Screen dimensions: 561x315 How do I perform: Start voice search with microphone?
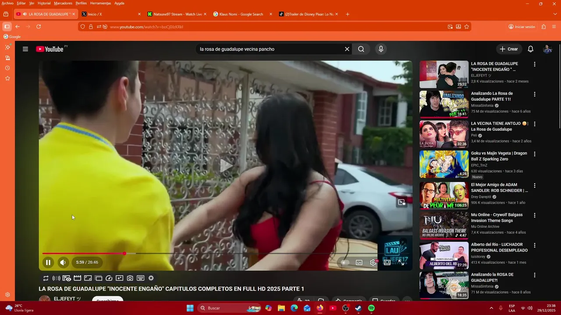pyautogui.click(x=381, y=49)
